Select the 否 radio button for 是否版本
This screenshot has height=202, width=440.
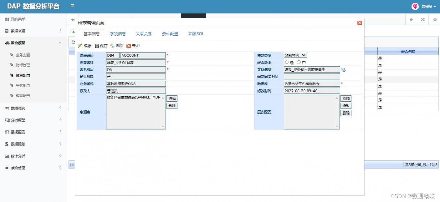pyautogui.click(x=299, y=62)
